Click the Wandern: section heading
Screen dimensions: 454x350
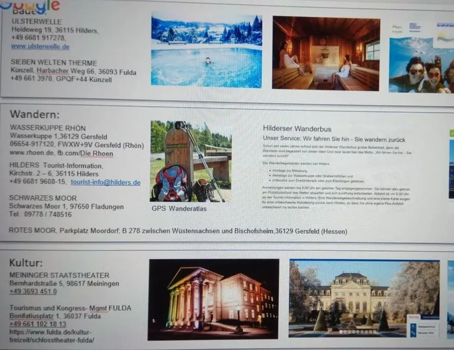34,114
